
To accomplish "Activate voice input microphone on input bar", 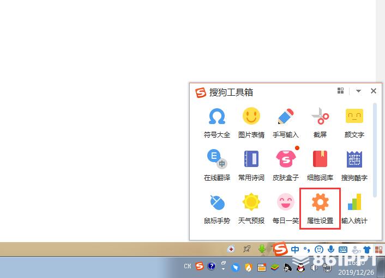I will click(x=331, y=249).
